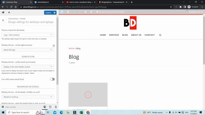The image size is (205, 115).
Task: Click browser back arrow
Action: [x=3, y=7]
